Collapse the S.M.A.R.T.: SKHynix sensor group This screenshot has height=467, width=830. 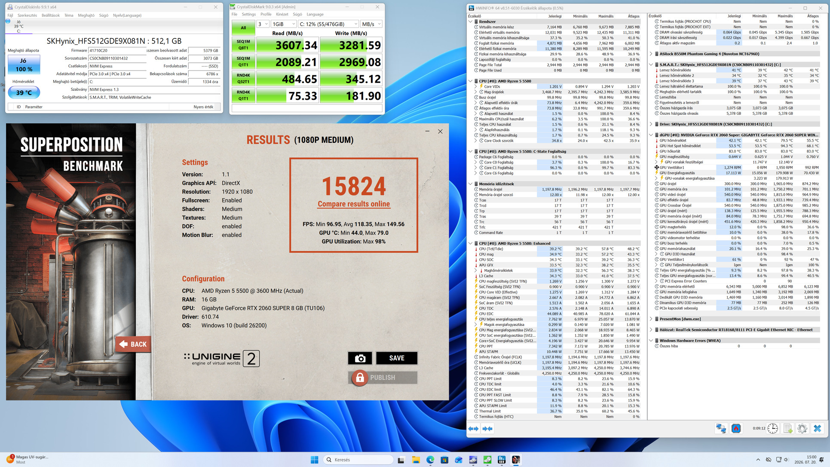(x=651, y=65)
